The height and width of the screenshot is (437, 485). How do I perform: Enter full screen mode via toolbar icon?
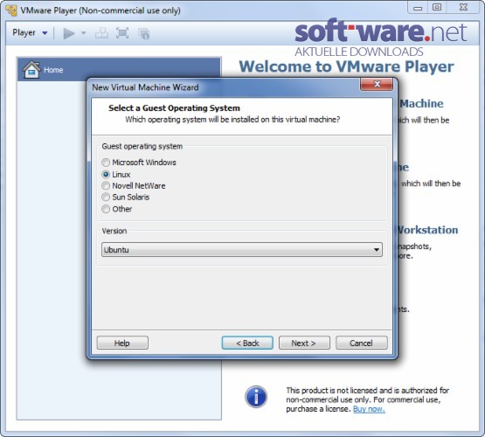(x=122, y=33)
